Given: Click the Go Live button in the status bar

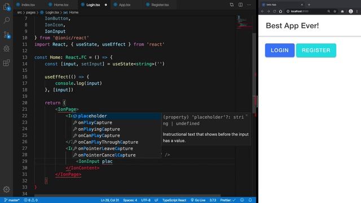Looking at the screenshot, I should (x=198, y=200).
